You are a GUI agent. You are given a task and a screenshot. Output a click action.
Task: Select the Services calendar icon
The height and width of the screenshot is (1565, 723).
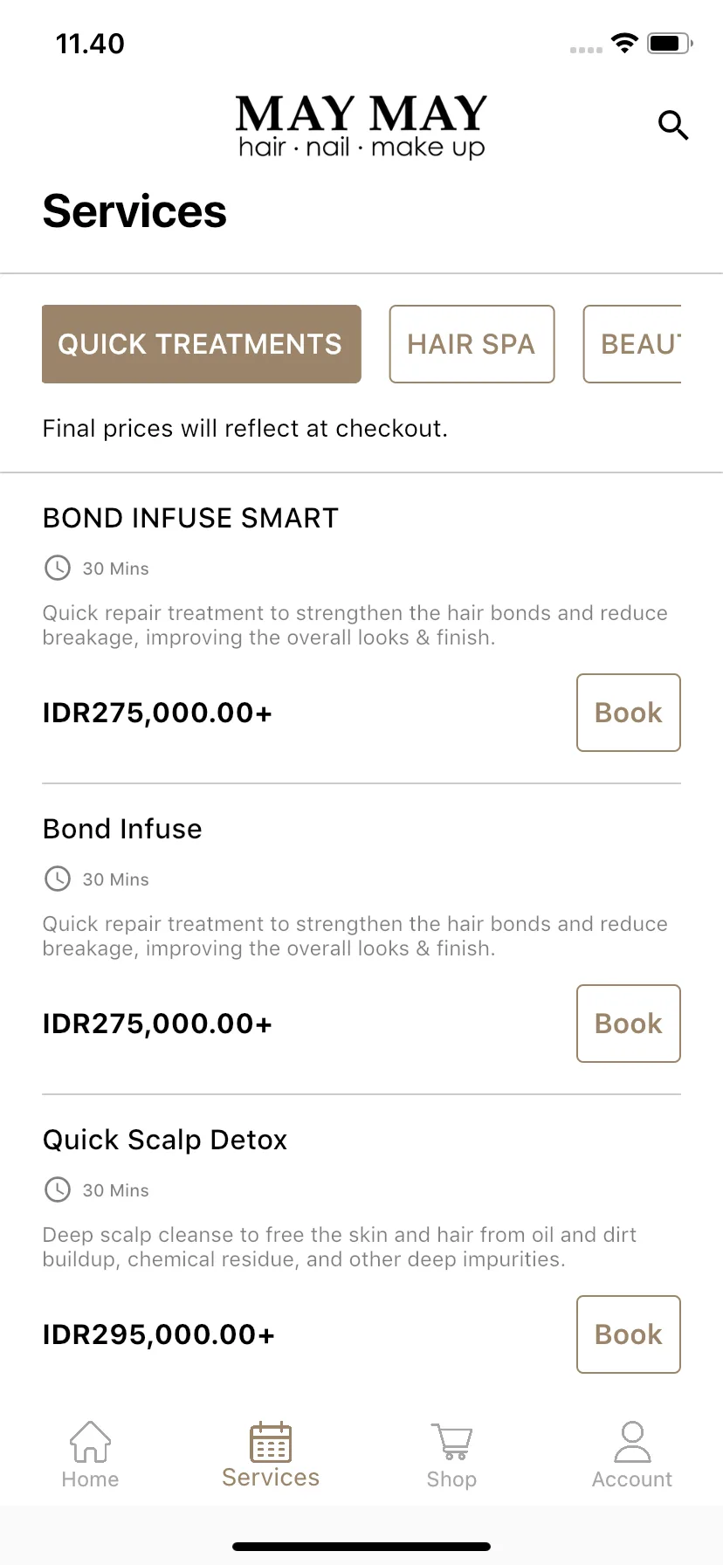(271, 1442)
